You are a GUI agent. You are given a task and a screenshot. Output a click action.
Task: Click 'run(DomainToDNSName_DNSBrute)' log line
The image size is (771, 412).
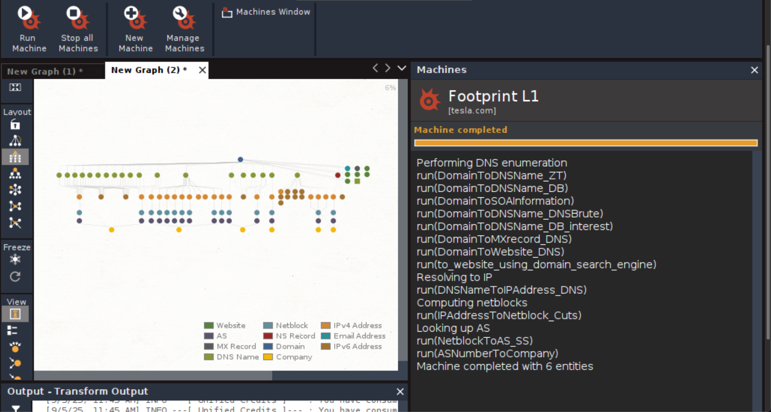[x=510, y=214]
